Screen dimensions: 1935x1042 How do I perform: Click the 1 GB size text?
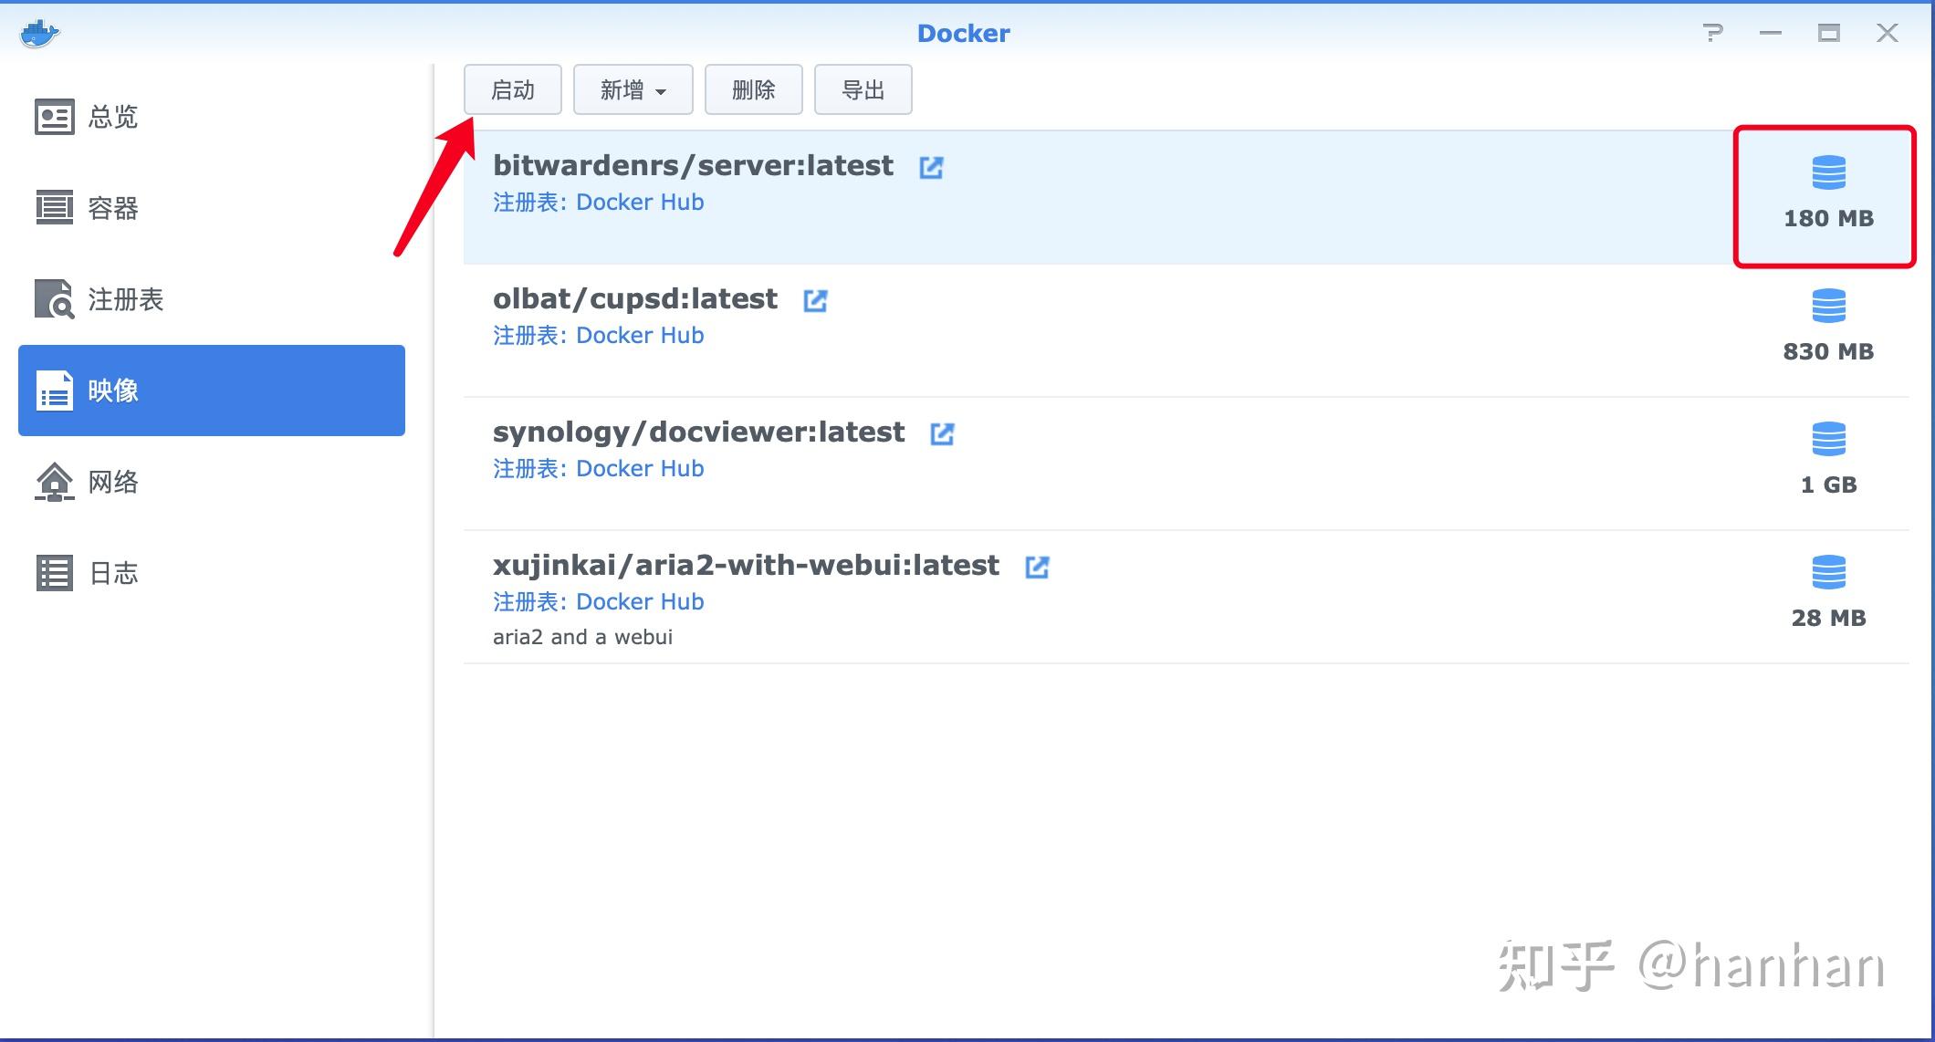click(1828, 485)
